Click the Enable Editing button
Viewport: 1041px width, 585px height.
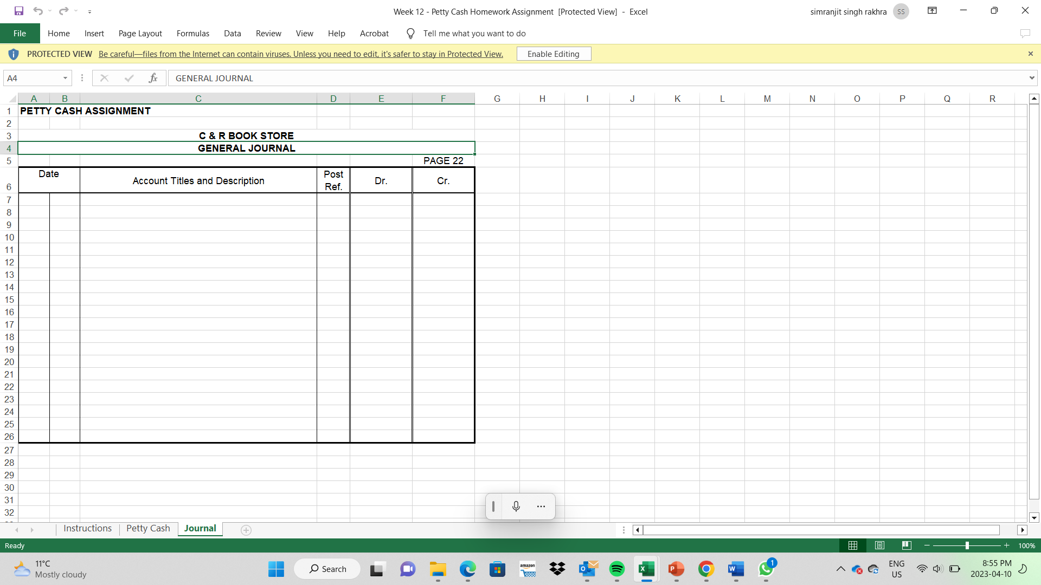554,54
